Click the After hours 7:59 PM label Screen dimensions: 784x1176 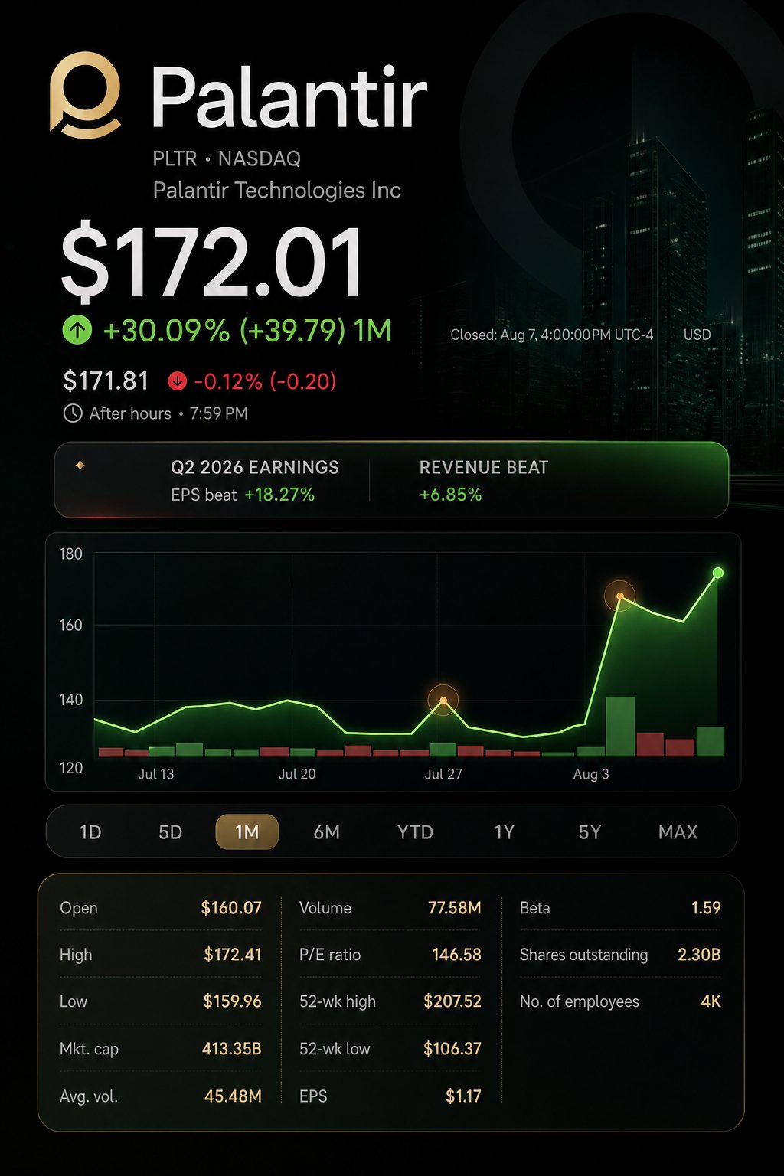coord(168,413)
